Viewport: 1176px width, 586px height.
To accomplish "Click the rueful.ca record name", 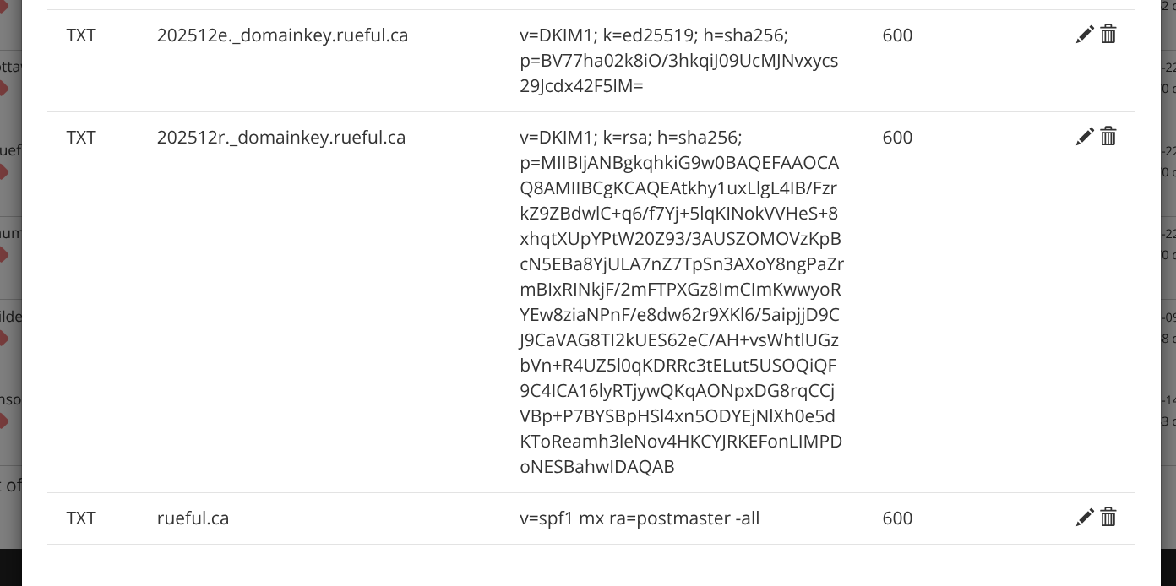I will 193,518.
